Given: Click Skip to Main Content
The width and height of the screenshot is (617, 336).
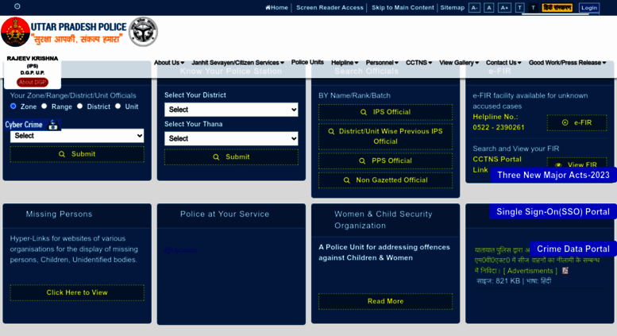Looking at the screenshot, I should coord(403,7).
